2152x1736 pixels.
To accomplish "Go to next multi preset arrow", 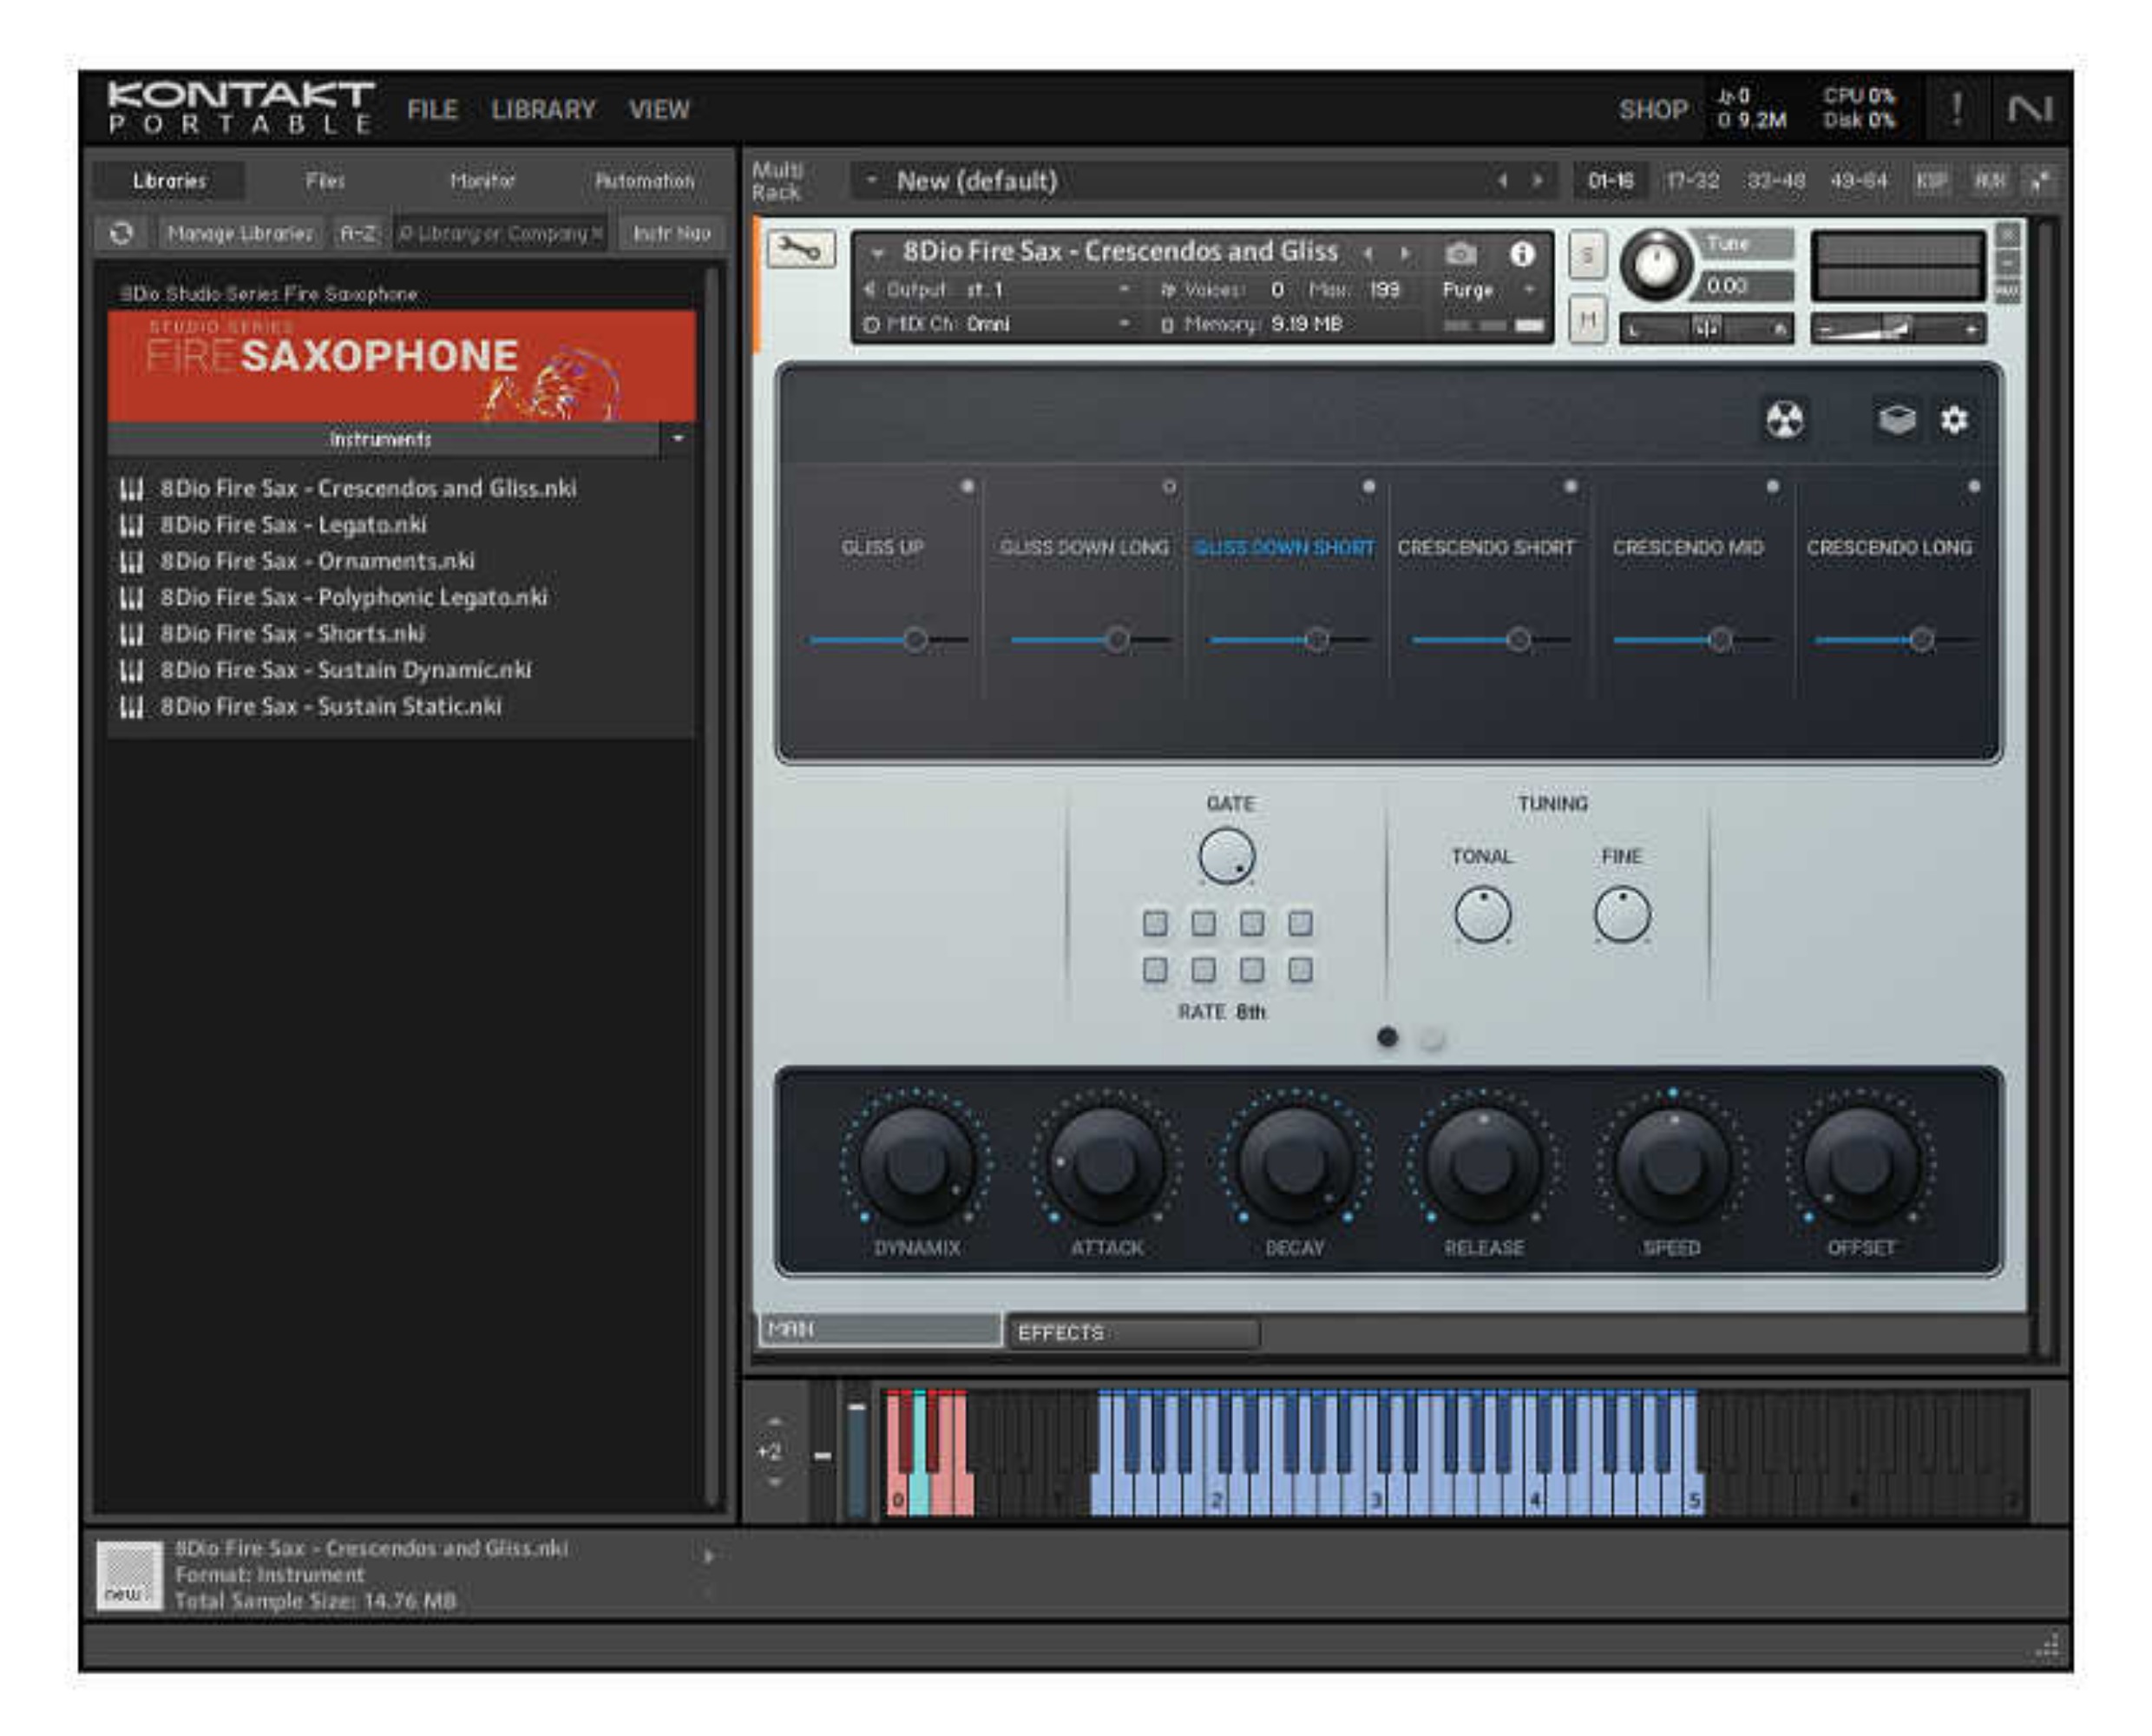I will coord(1538,181).
